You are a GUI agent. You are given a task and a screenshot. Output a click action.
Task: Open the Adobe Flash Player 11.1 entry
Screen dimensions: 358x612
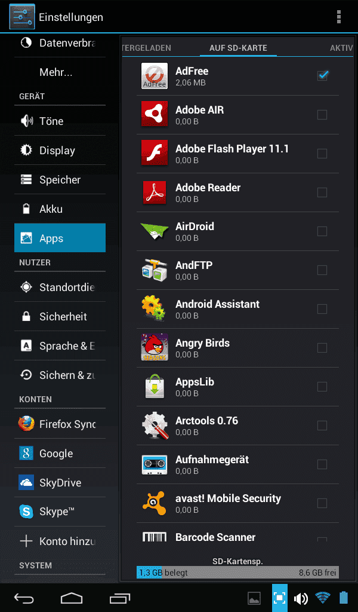click(x=237, y=154)
